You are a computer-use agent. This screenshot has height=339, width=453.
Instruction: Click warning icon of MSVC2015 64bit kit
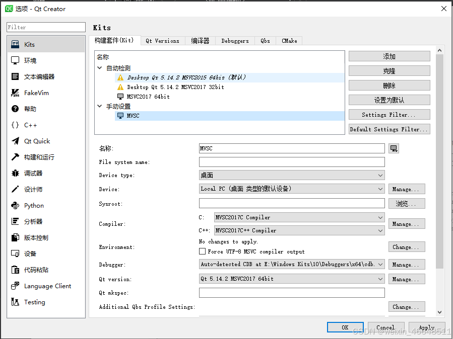[x=120, y=77]
